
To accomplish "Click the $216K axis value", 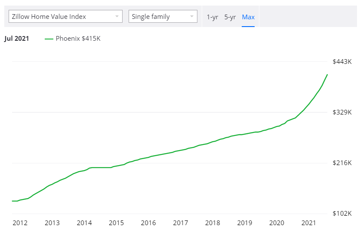I will (342, 163).
